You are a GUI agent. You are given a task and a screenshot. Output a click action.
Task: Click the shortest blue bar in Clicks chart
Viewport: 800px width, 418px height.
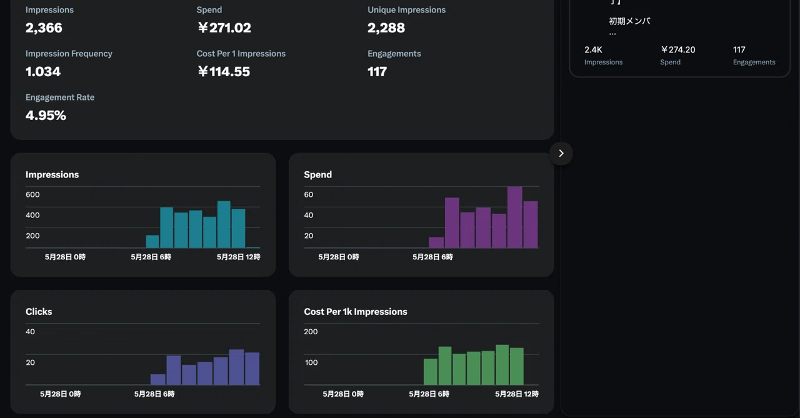pos(158,379)
